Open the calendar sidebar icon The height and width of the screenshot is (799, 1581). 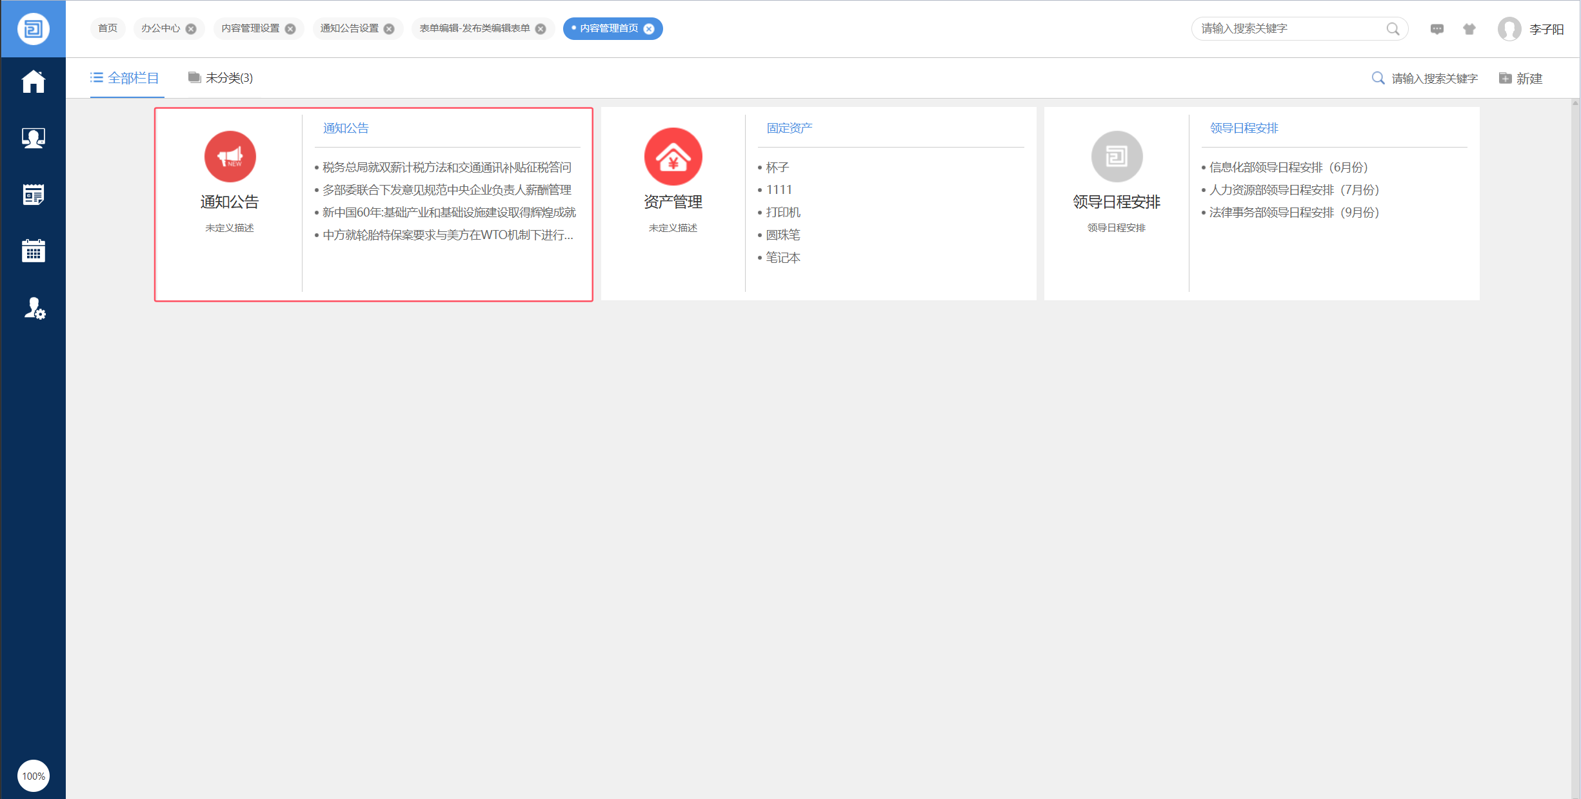[x=33, y=251]
